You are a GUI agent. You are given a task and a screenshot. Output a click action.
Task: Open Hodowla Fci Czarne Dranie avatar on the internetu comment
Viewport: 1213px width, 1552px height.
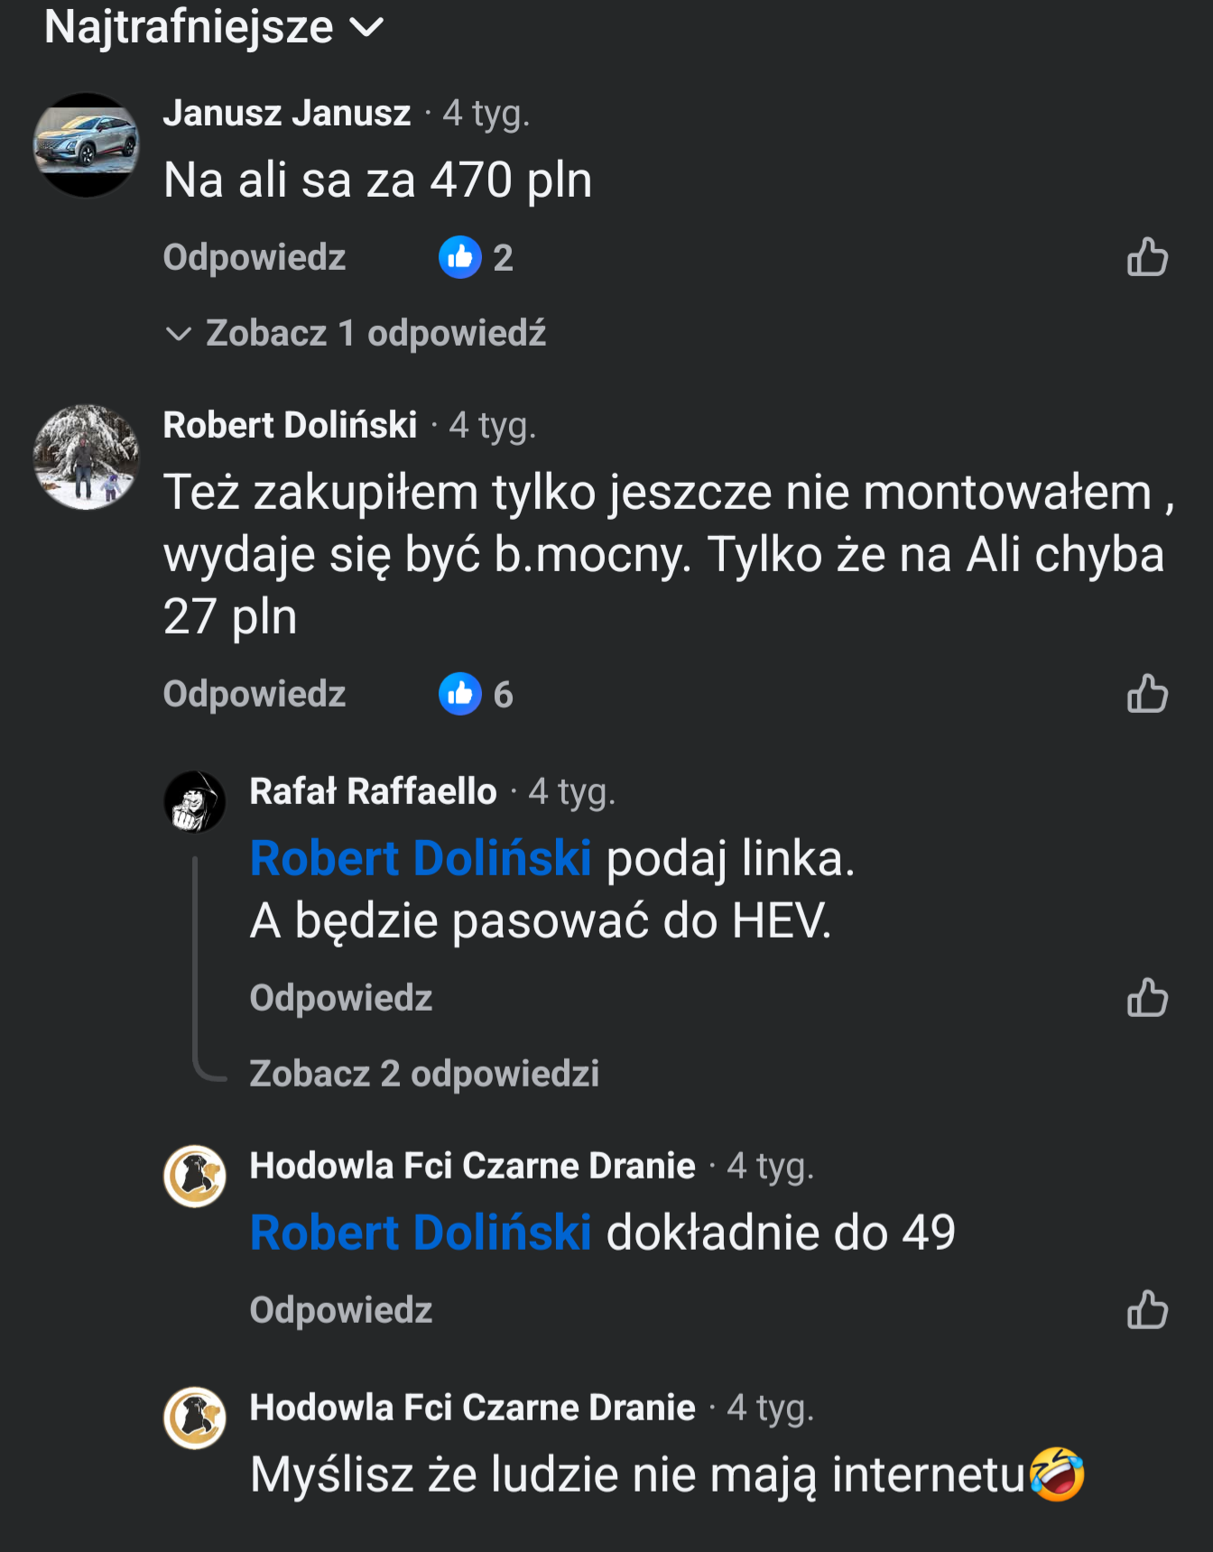[195, 1418]
